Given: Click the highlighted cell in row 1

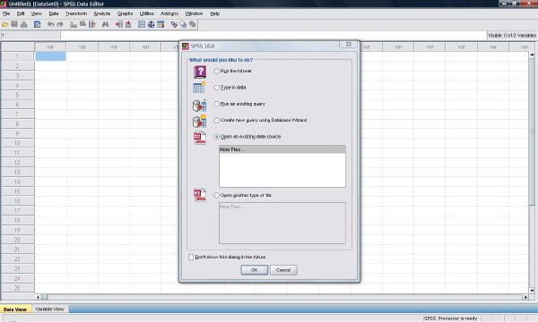Looking at the screenshot, I should point(50,56).
